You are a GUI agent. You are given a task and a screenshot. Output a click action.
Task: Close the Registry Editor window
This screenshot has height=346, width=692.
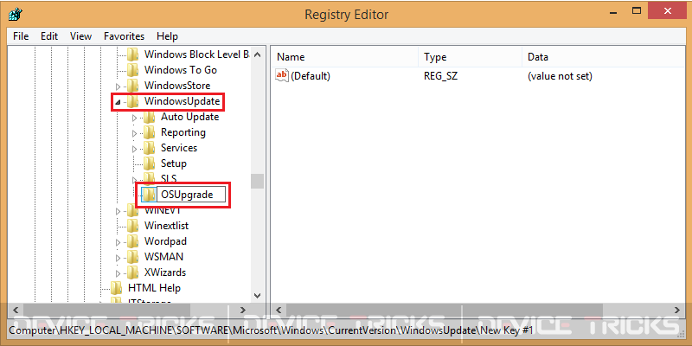click(667, 10)
